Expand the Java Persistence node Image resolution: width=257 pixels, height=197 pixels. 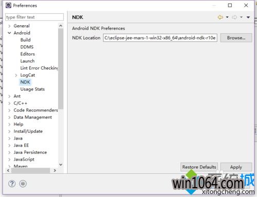point(9,152)
